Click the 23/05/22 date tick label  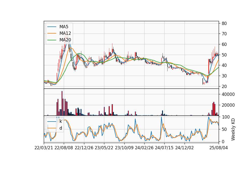(104, 148)
